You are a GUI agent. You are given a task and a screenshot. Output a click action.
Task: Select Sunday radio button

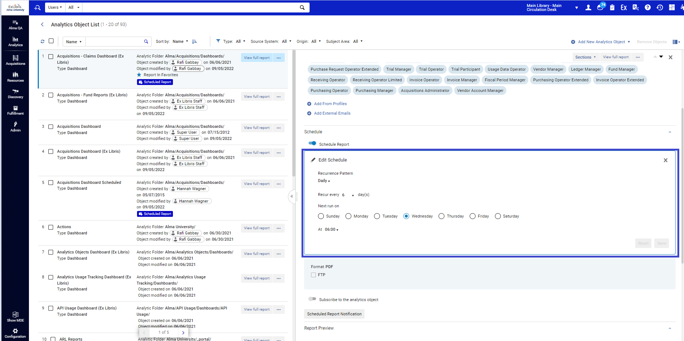point(321,216)
